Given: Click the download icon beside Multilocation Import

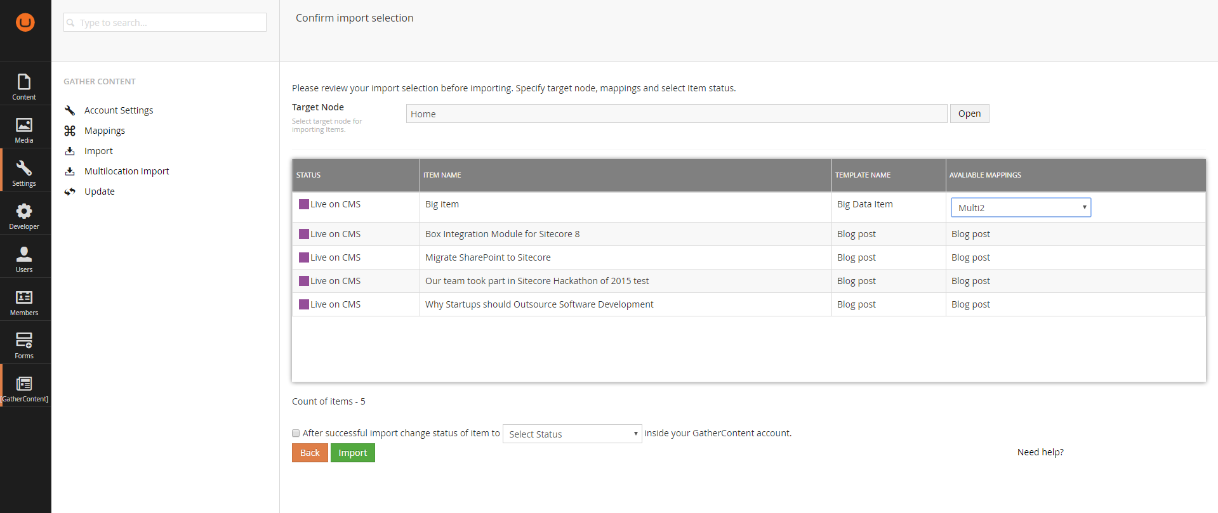Looking at the screenshot, I should [70, 171].
